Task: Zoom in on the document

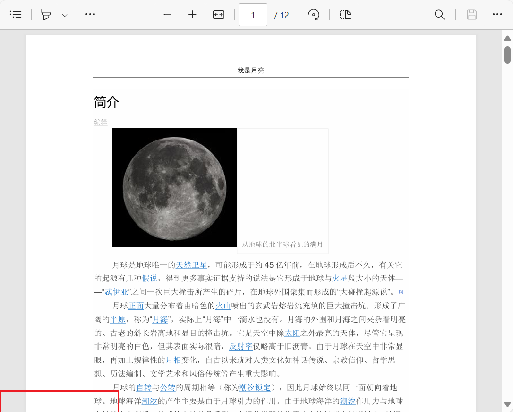Action: 192,15
